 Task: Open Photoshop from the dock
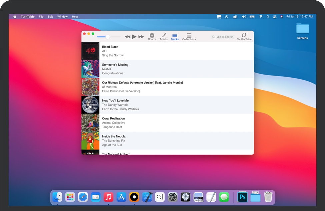point(242,197)
